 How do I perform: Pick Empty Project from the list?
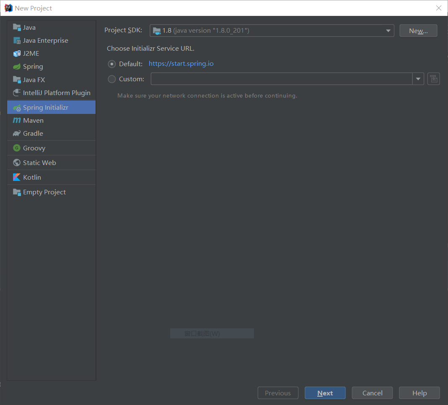52,192
